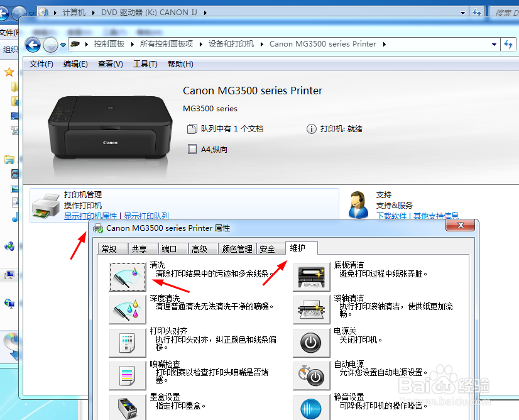Open 打印头对齐 print head alignment icon
This screenshot has width=519, height=420.
click(128, 343)
